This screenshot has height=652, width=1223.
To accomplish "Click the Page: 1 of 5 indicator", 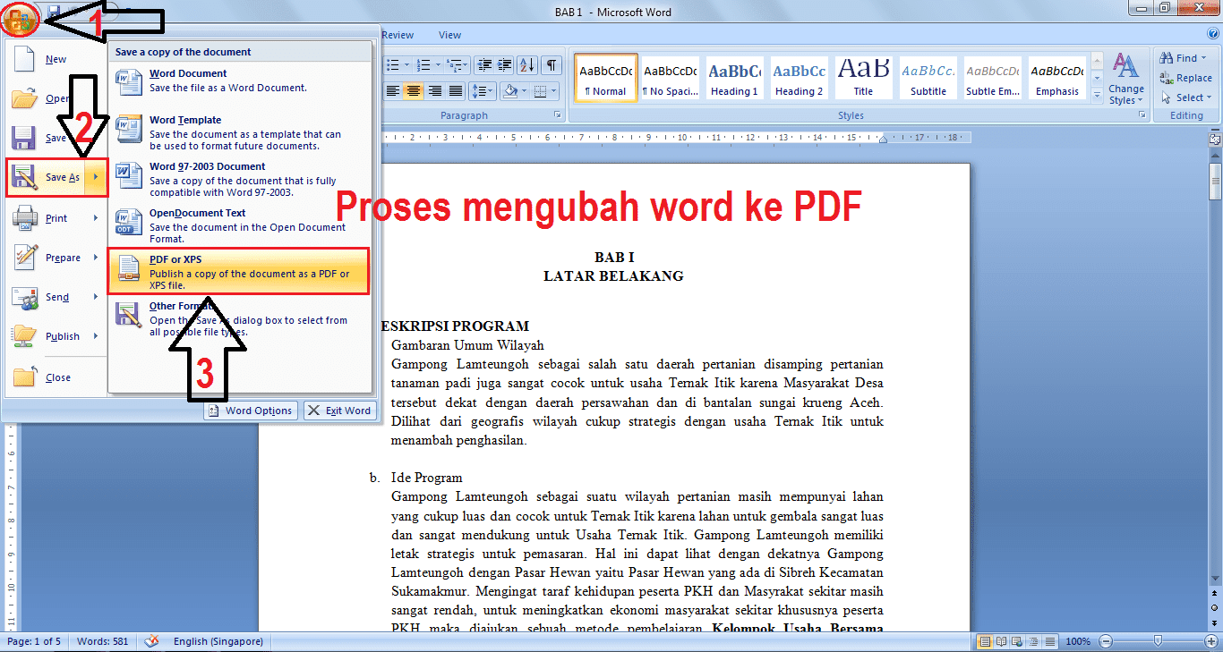I will (35, 641).
